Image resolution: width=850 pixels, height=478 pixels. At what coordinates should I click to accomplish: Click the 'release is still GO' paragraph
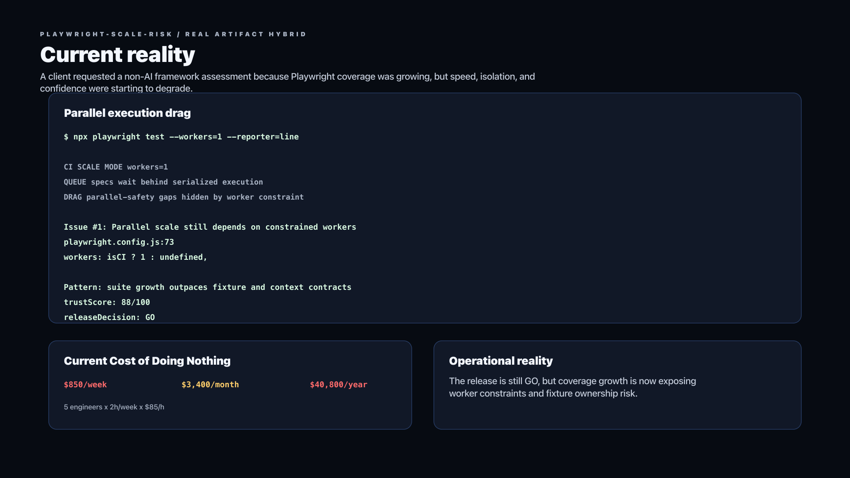572,387
